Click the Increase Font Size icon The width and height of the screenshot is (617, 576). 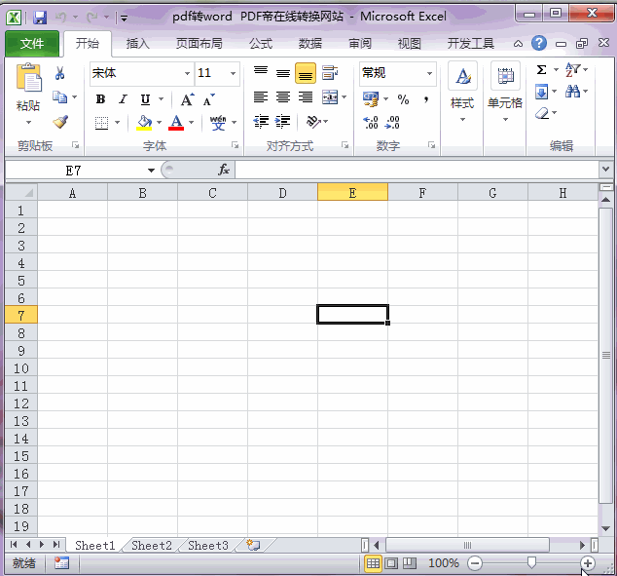click(x=187, y=99)
